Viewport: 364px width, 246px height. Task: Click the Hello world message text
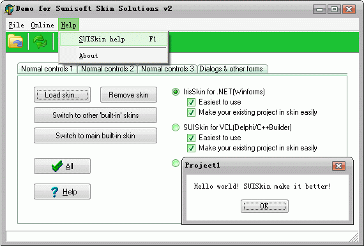(x=262, y=186)
